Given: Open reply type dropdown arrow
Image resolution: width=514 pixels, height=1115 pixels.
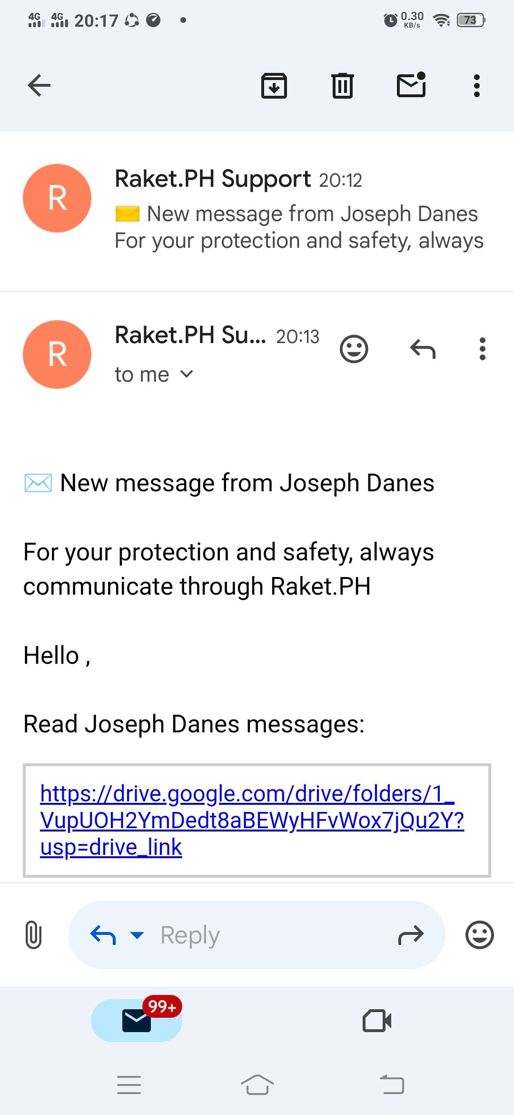Looking at the screenshot, I should (x=137, y=935).
